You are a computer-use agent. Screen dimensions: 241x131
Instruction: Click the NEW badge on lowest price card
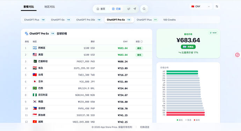pyautogui.click(x=213, y=33)
